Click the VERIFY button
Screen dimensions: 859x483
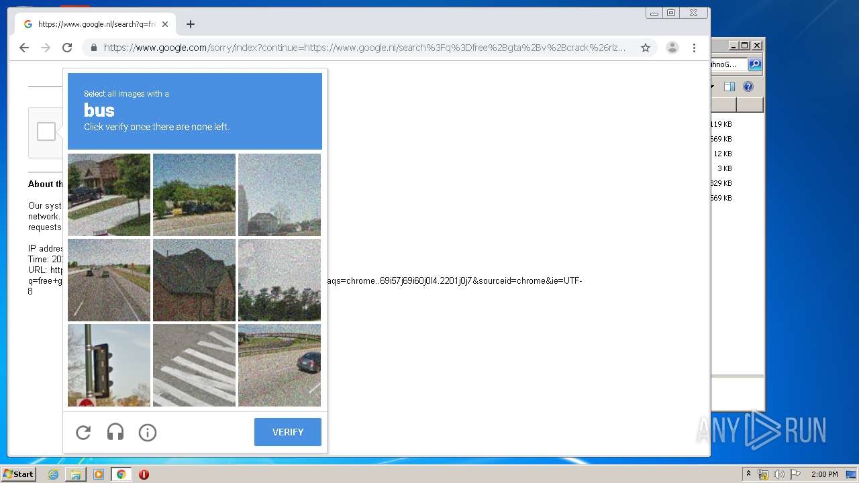pyautogui.click(x=288, y=432)
